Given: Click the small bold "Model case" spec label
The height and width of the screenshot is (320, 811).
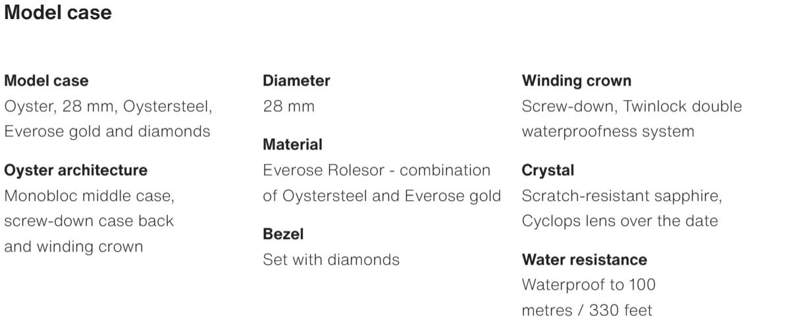Looking at the screenshot, I should click(46, 81).
